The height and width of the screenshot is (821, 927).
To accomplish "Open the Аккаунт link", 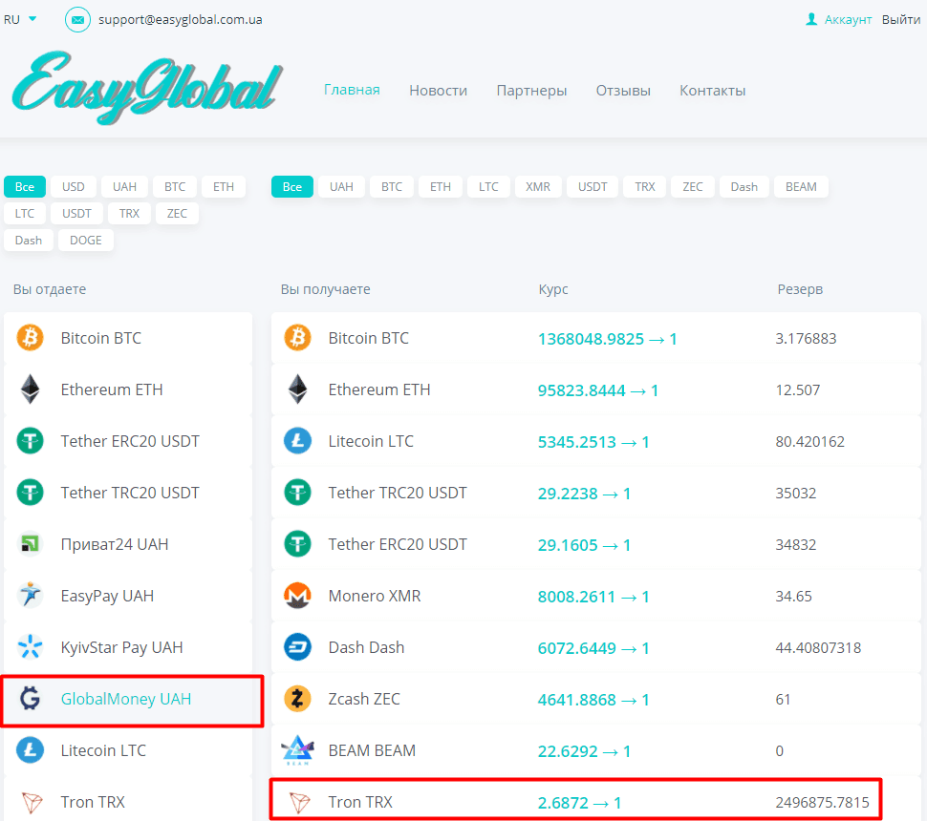I will (x=845, y=18).
